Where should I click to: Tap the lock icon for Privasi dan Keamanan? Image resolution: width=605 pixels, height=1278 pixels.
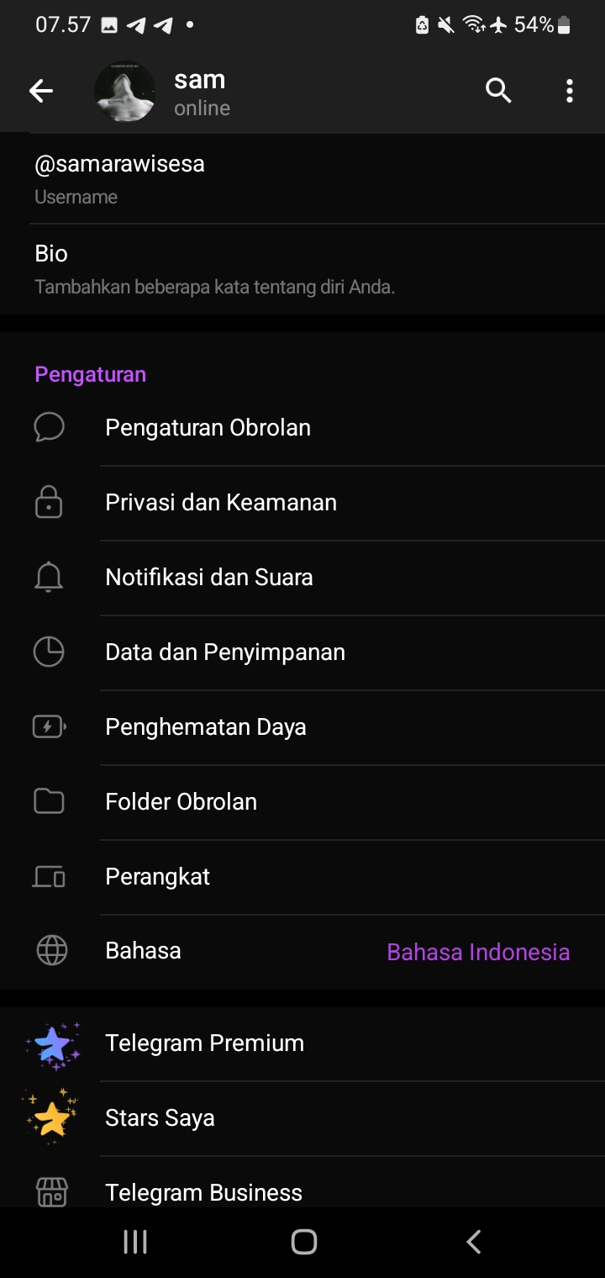[x=49, y=502]
